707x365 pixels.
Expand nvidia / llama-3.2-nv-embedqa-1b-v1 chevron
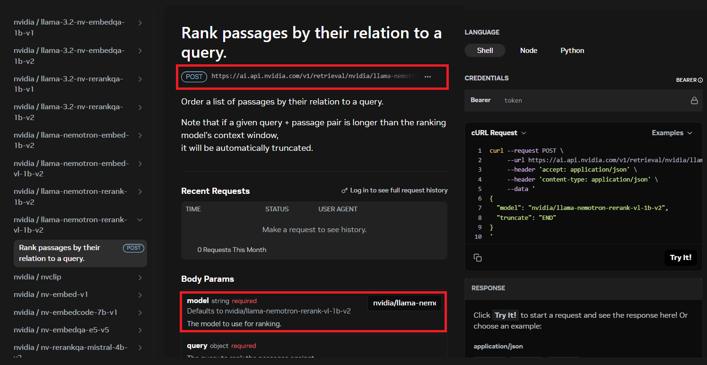click(140, 23)
